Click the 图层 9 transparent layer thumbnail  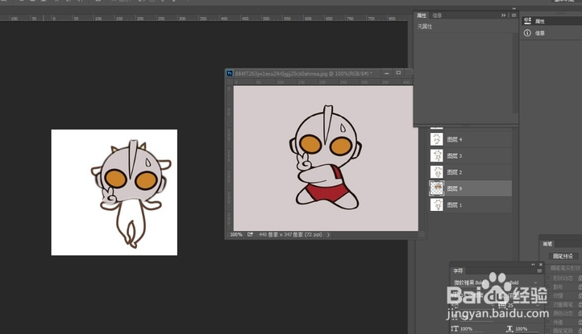click(x=437, y=188)
